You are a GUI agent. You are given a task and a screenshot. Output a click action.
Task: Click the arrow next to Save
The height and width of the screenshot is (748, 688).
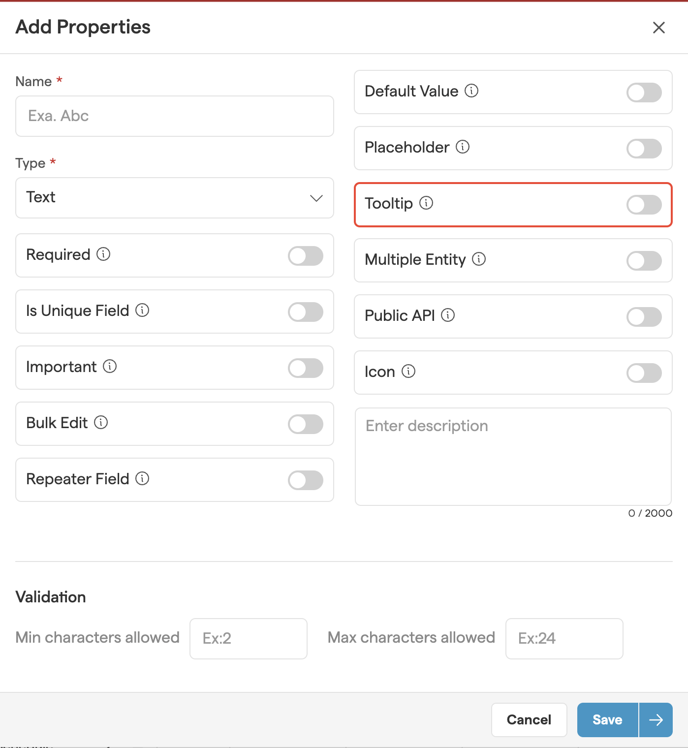[x=656, y=720]
